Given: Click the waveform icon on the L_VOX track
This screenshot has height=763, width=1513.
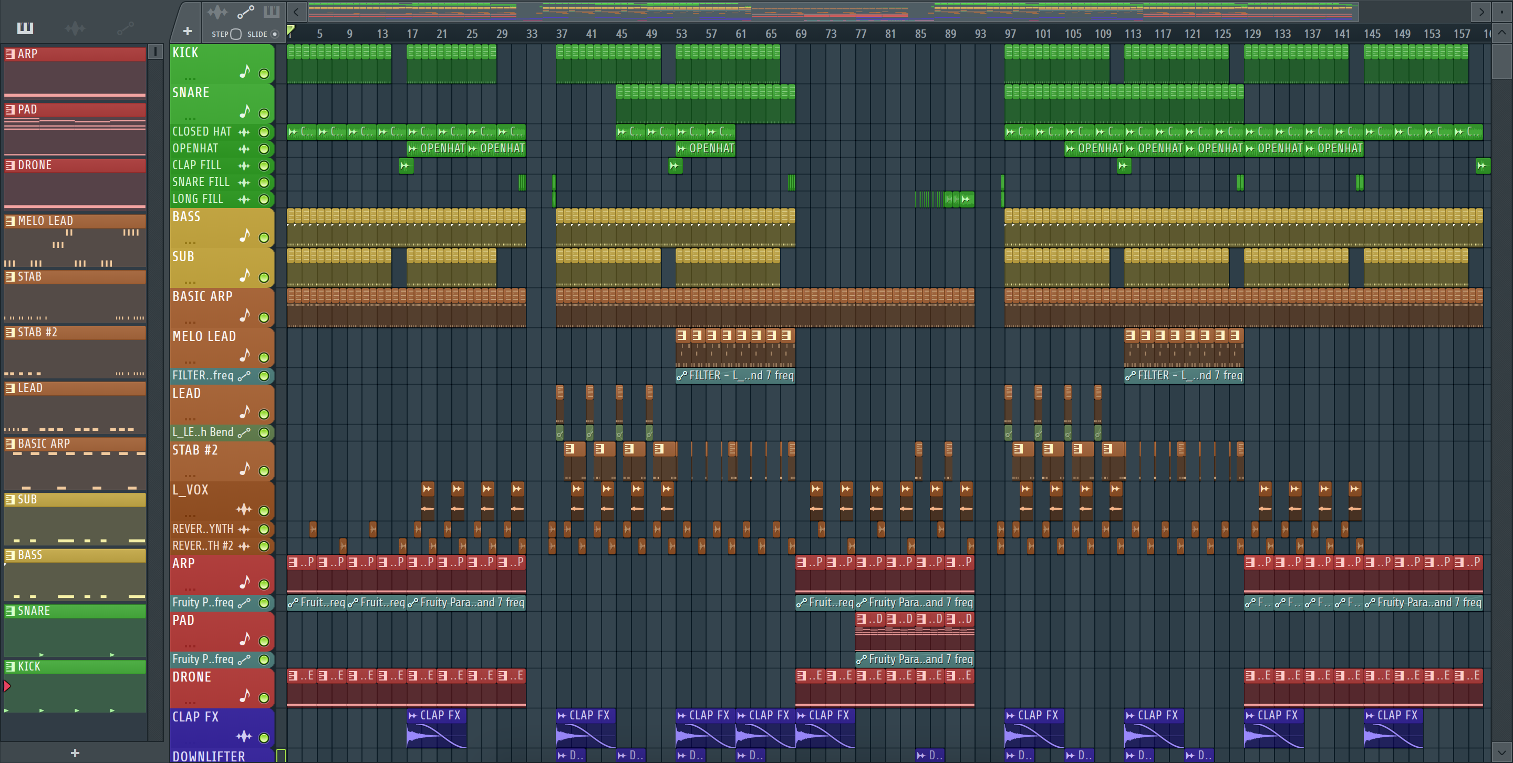Looking at the screenshot, I should coord(244,509).
